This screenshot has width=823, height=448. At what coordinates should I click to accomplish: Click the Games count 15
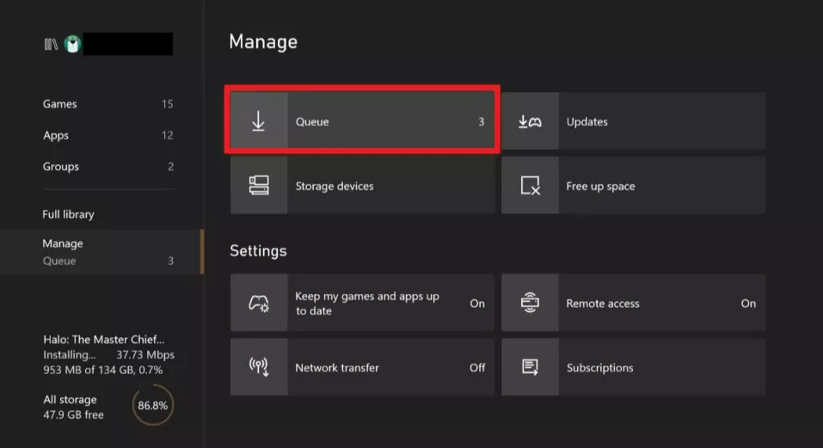click(168, 104)
